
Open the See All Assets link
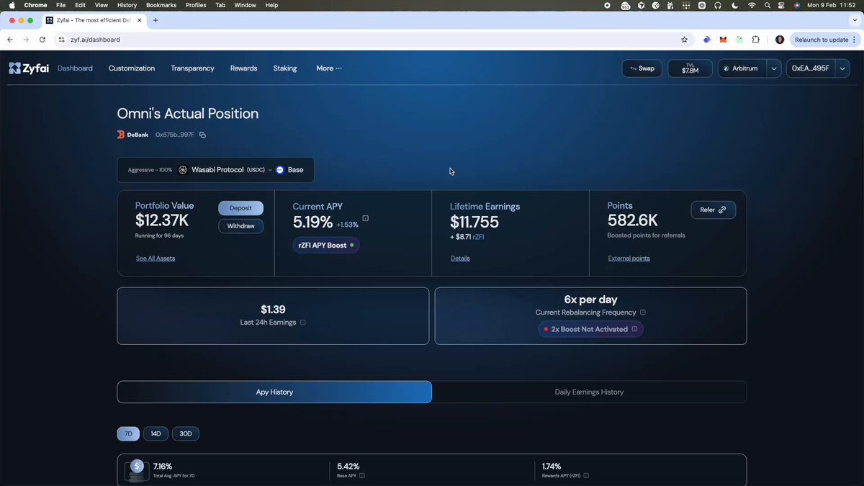tap(155, 258)
